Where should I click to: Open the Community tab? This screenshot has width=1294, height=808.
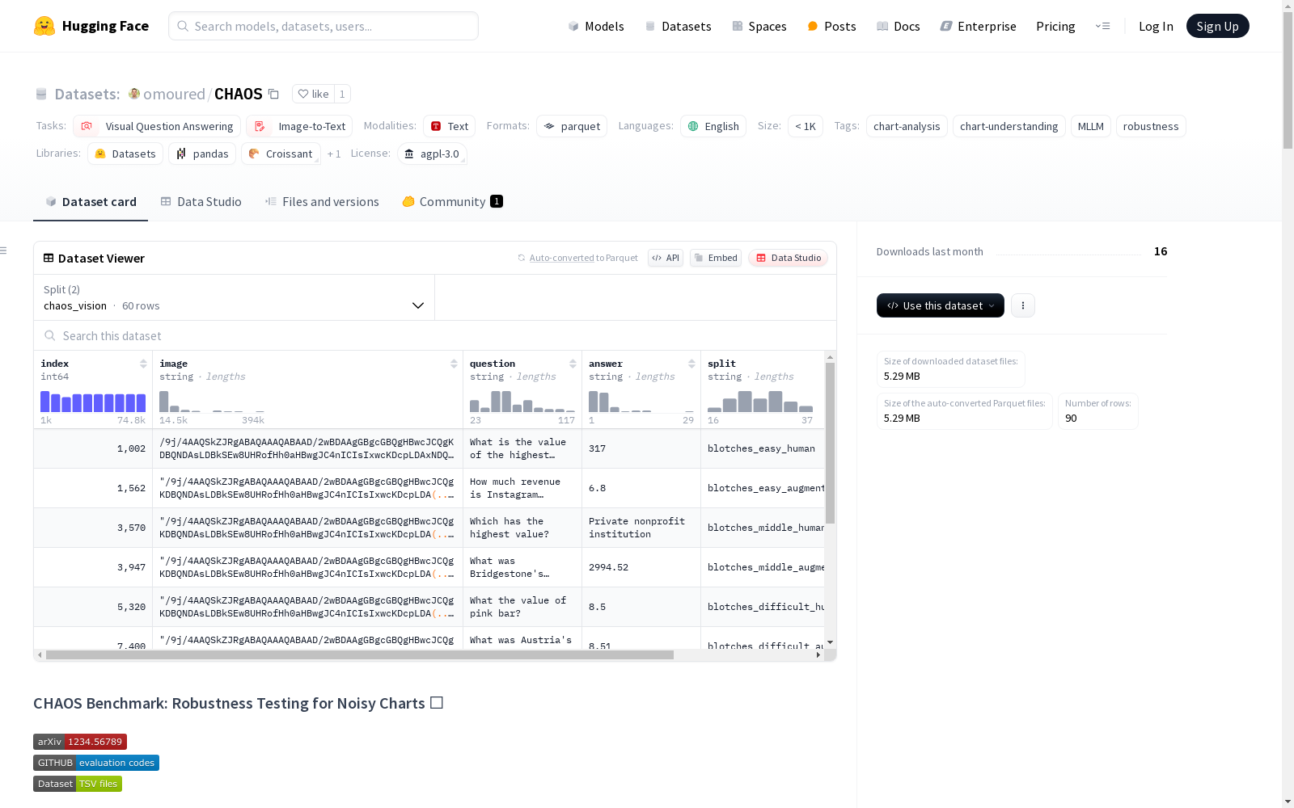pos(452,202)
